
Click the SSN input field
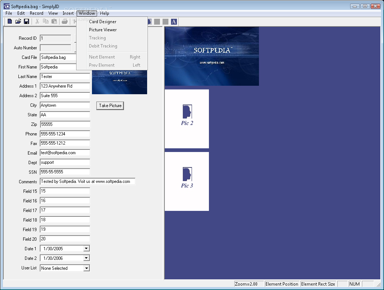click(65, 172)
